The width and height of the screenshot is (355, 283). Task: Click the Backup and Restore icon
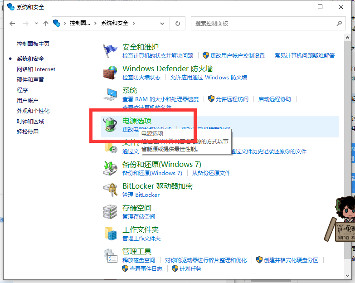click(110, 168)
